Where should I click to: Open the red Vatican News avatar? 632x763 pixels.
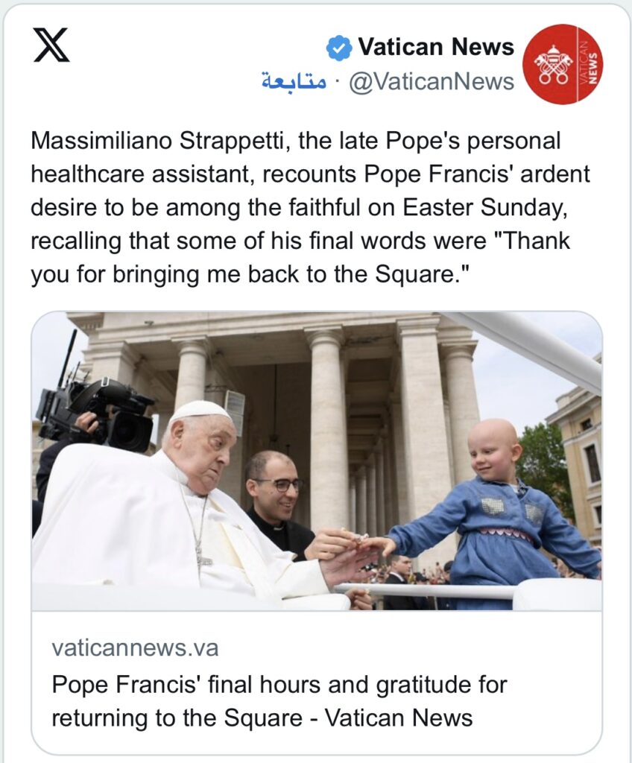click(562, 64)
